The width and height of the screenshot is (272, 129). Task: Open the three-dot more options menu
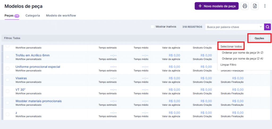click(265, 6)
